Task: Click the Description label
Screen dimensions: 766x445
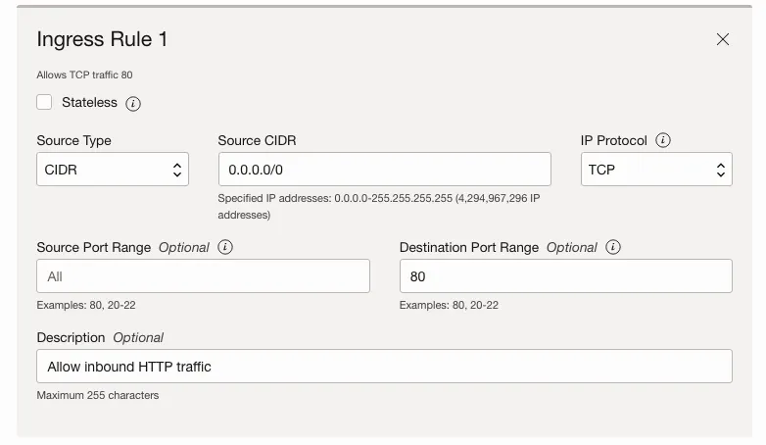Action: click(71, 337)
